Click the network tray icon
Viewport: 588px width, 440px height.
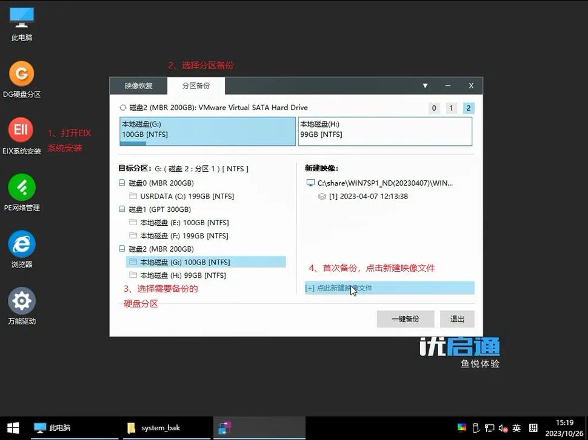pos(489,428)
